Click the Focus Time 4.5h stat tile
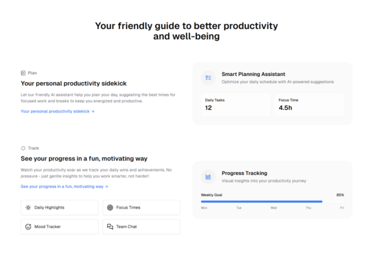 [x=309, y=105]
